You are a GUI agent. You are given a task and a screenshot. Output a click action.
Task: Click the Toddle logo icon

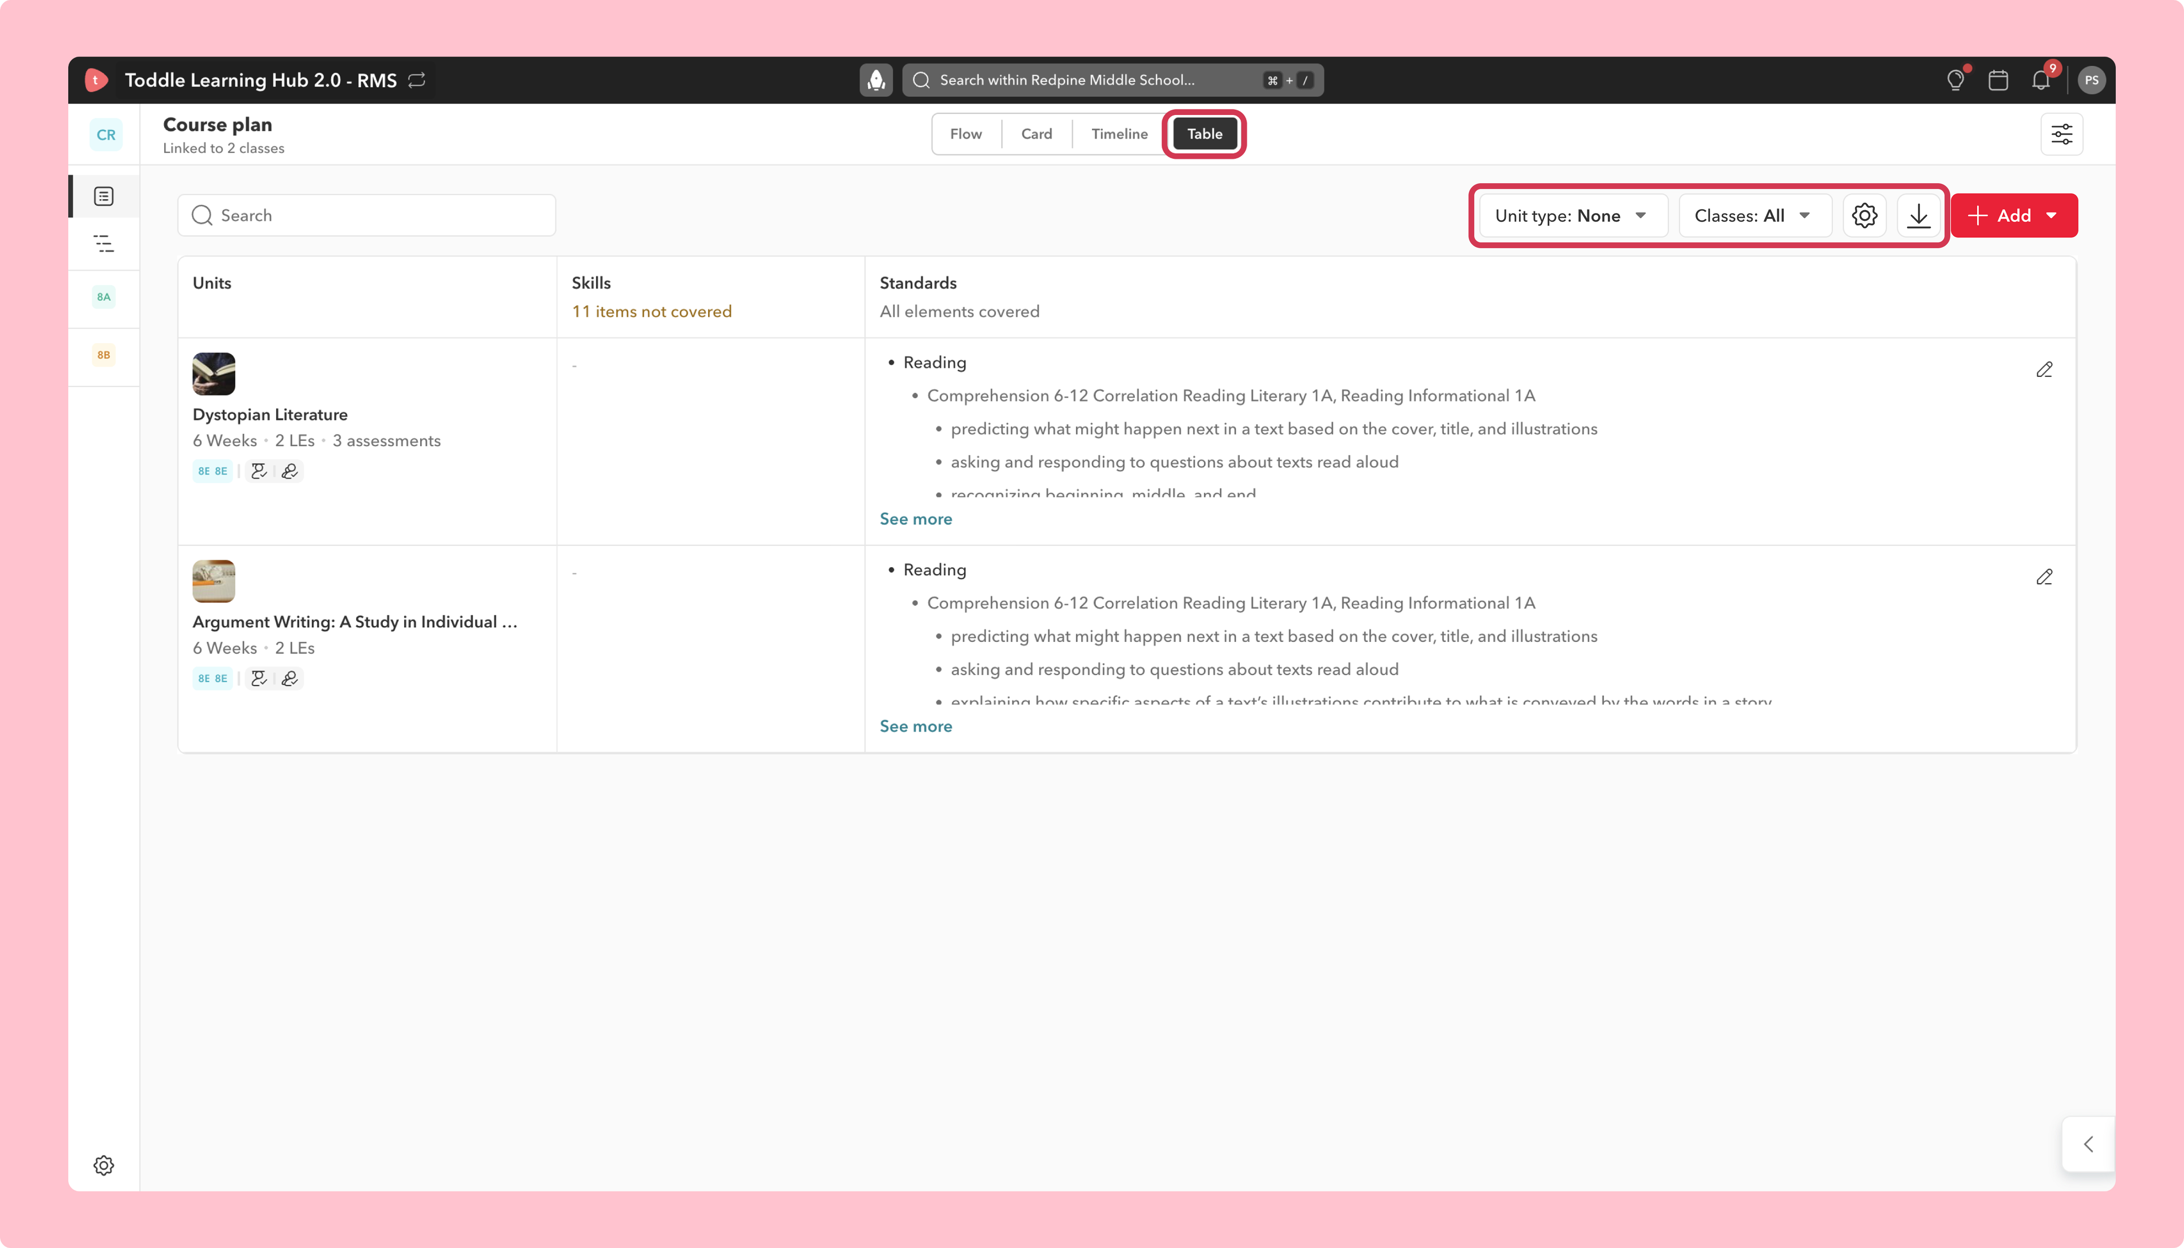97,80
